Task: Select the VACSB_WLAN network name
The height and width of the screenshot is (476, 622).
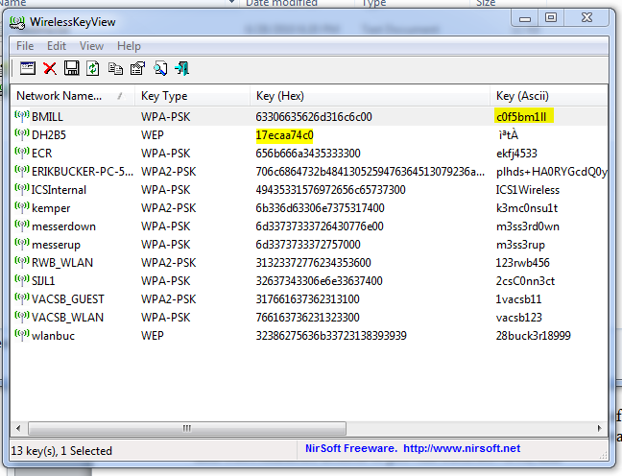Action: click(x=67, y=318)
